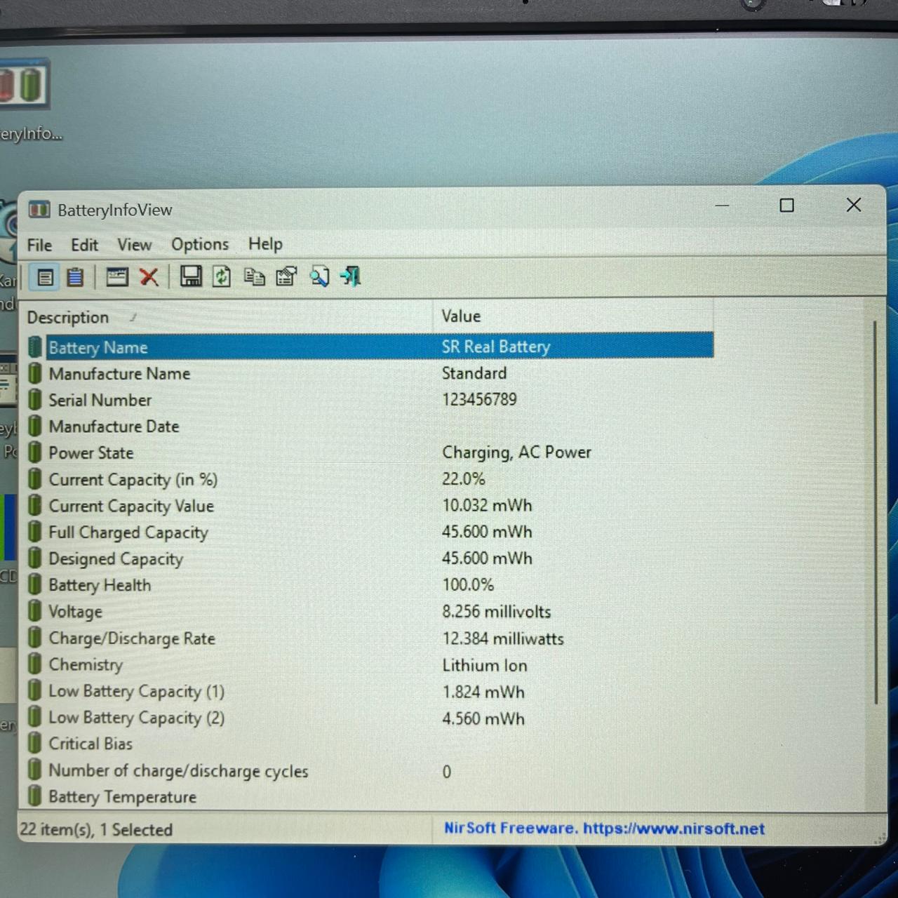The image size is (898, 898).
Task: Click the red X delete toolbar icon
Action: [149, 277]
